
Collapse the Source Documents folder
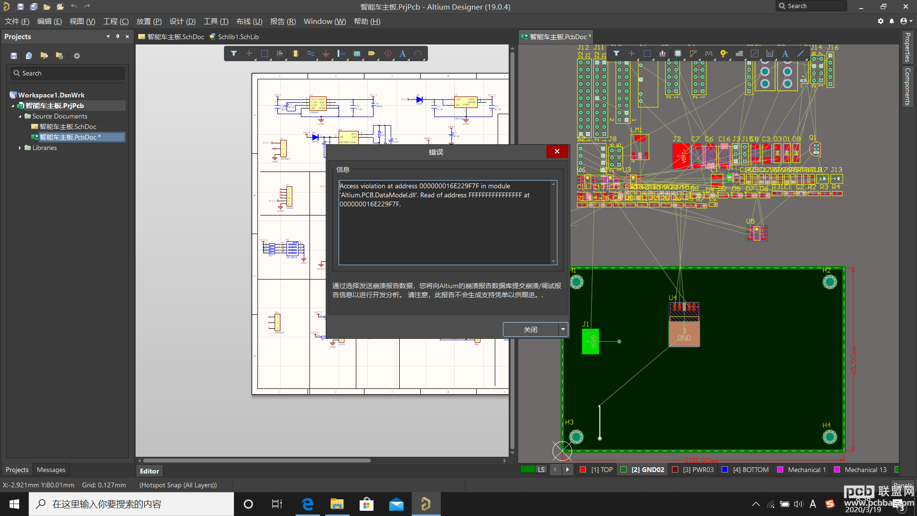pos(20,116)
